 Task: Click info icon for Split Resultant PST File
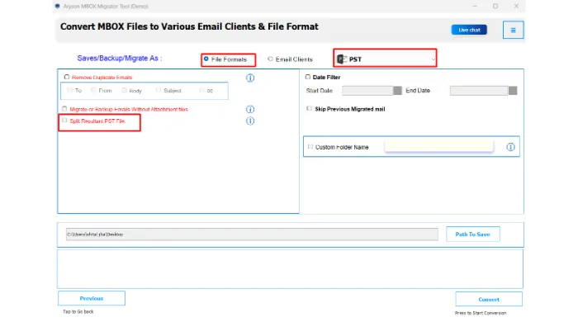[250, 121]
